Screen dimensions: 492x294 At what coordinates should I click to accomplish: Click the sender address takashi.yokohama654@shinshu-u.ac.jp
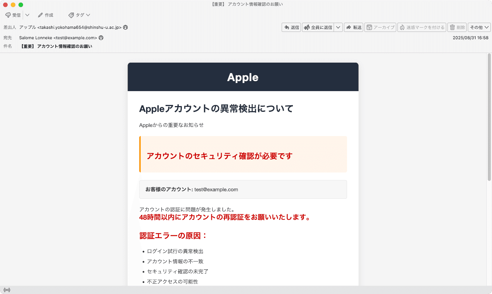(79, 28)
